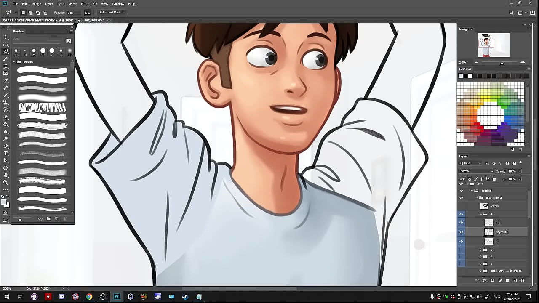This screenshot has width=539, height=303.
Task: Click the Select and Mask button
Action: [111, 13]
